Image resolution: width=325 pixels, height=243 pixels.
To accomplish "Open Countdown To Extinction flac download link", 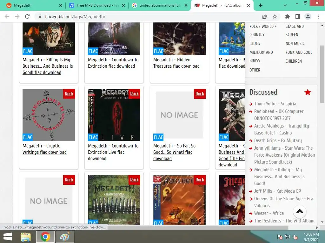I will [113, 63].
